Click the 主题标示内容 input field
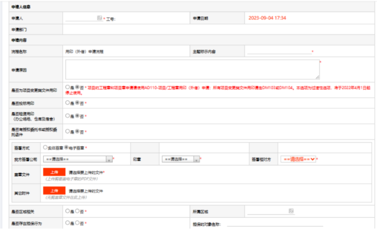This screenshot has height=229, width=377. [279, 51]
